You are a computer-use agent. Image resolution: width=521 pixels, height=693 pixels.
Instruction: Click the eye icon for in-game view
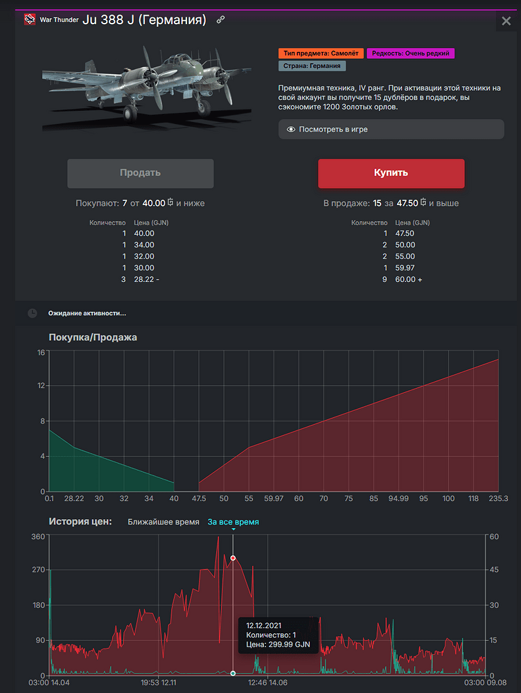[x=291, y=130]
